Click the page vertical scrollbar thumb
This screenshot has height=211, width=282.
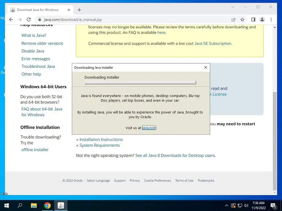click(x=275, y=141)
